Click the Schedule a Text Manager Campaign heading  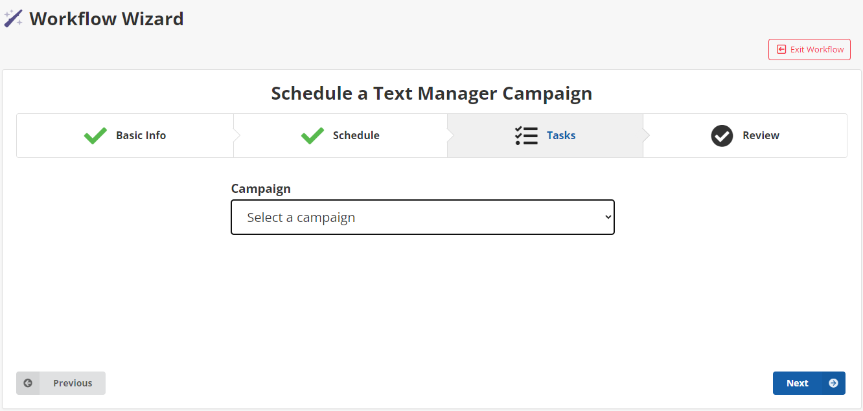[x=431, y=93]
